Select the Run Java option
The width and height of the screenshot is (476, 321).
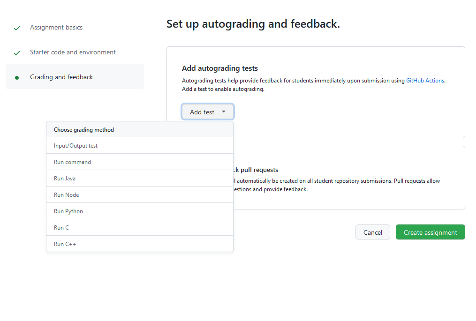tap(140, 179)
